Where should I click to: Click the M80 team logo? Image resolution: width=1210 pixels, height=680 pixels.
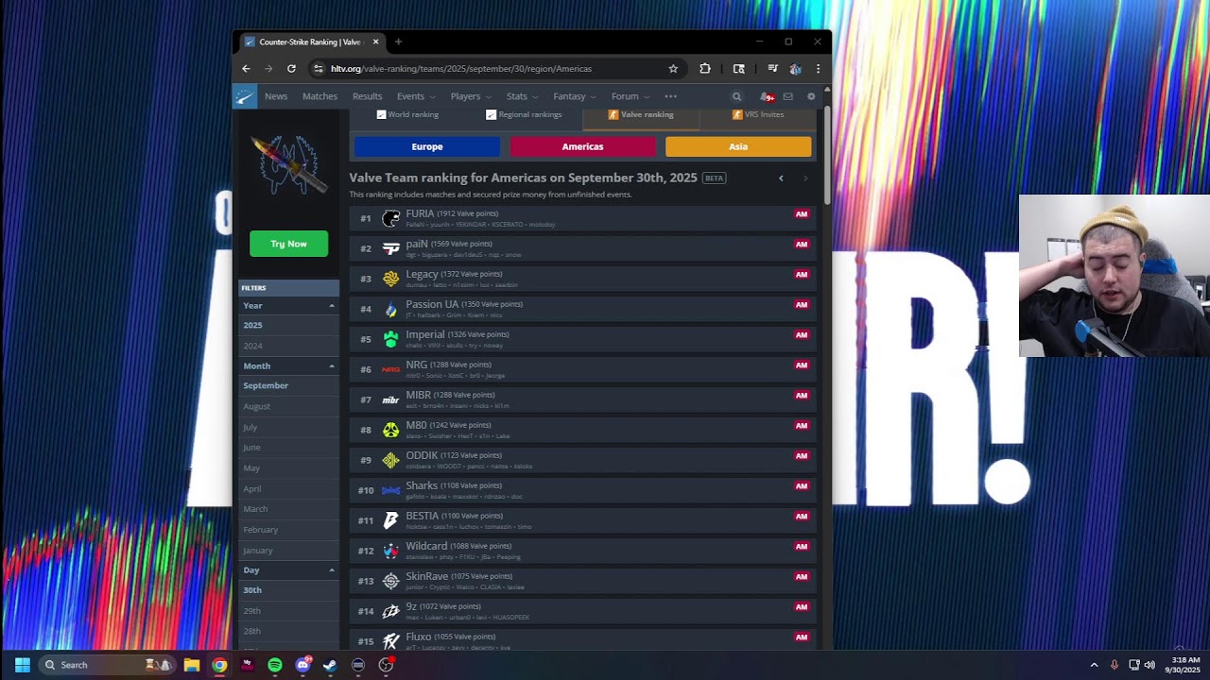pos(391,430)
